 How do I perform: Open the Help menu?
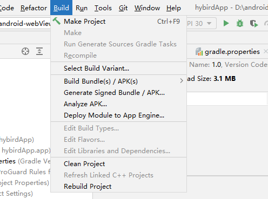click(x=173, y=8)
